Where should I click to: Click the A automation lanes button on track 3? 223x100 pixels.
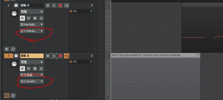[x=41, y=69]
